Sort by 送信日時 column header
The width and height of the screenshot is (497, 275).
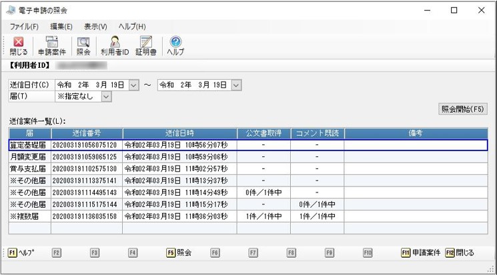179,133
